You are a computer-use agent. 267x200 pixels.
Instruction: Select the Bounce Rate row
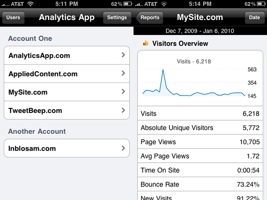point(200,184)
